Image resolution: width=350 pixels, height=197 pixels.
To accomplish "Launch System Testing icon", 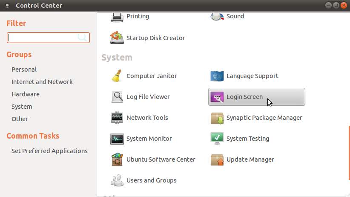I will tap(217, 139).
